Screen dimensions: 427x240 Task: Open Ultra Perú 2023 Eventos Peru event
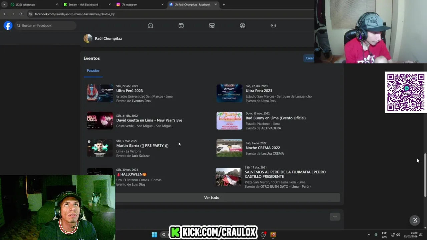coord(129,91)
